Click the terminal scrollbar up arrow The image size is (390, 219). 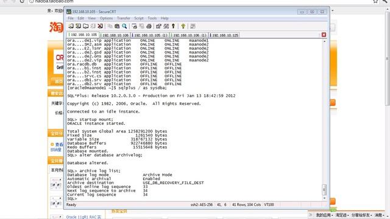[x=324, y=41]
